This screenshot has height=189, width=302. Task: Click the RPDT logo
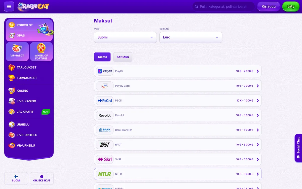coord(105,145)
